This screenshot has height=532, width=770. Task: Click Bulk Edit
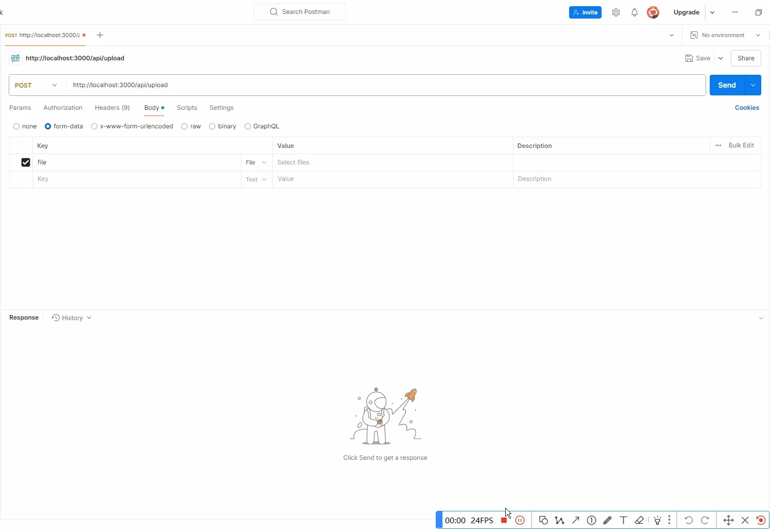(742, 145)
